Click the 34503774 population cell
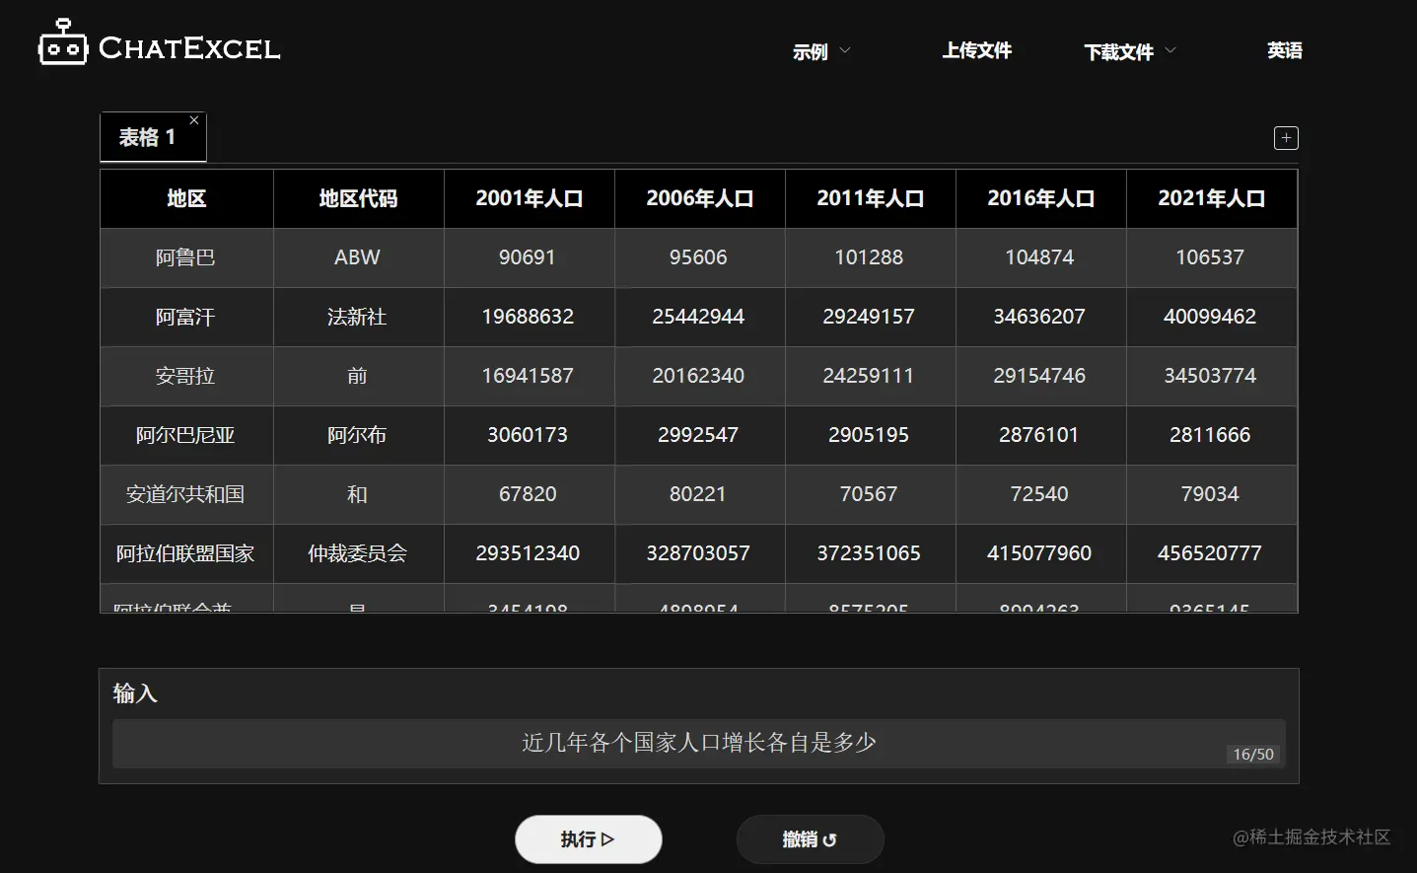The width and height of the screenshot is (1417, 873). coord(1211,376)
